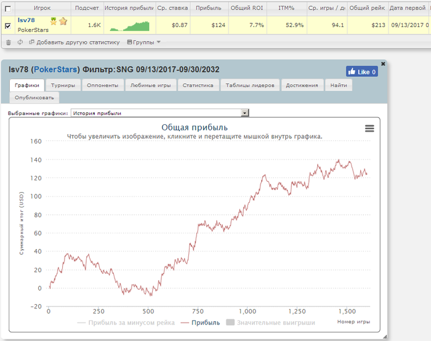Open the Таблицы лидеров tab
Image resolution: width=431 pixels, height=341 pixels.
point(250,86)
